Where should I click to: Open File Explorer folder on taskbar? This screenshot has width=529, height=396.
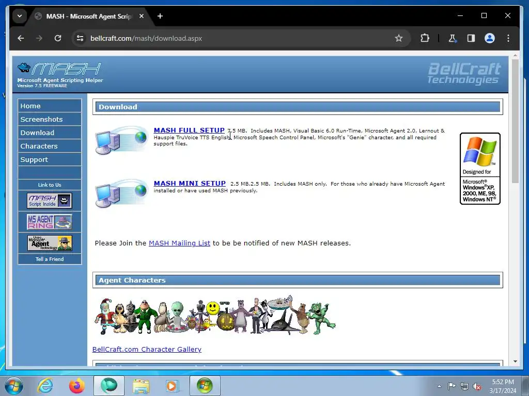pyautogui.click(x=141, y=386)
